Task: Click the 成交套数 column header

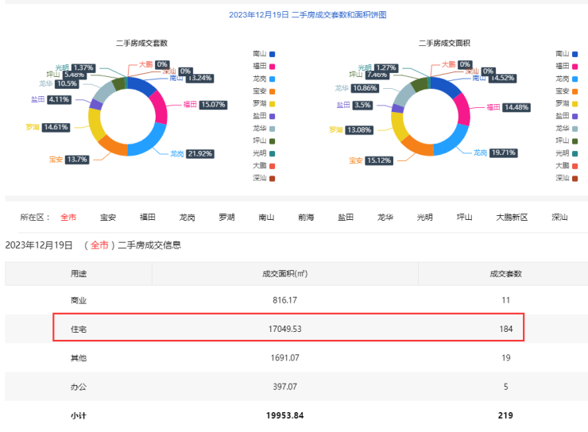Action: coord(500,273)
